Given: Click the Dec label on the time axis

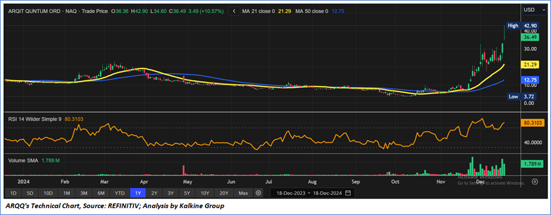Looking at the screenshot, I should pyautogui.click(x=480, y=181).
